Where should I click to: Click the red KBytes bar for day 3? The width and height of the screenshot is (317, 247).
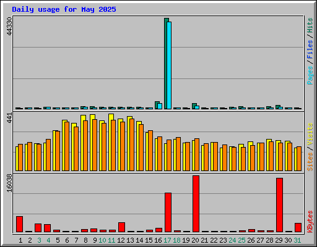(x=38, y=228)
